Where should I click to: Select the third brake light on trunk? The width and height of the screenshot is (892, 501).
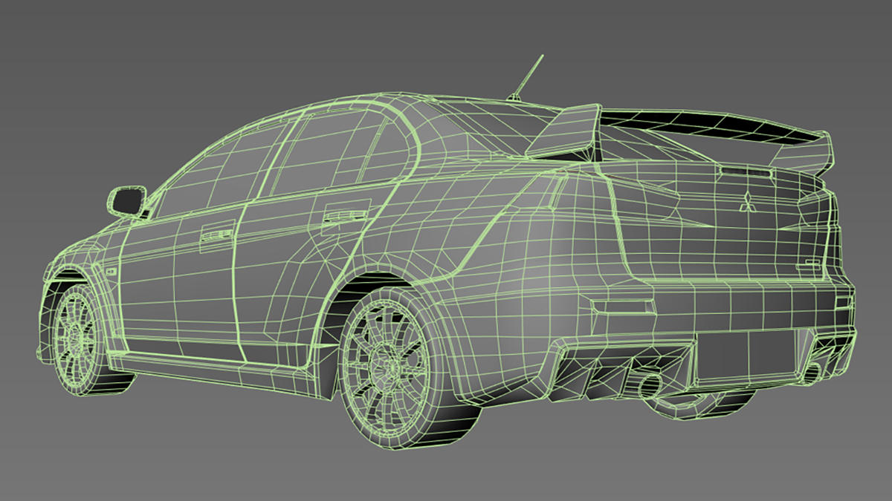pyautogui.click(x=746, y=171)
